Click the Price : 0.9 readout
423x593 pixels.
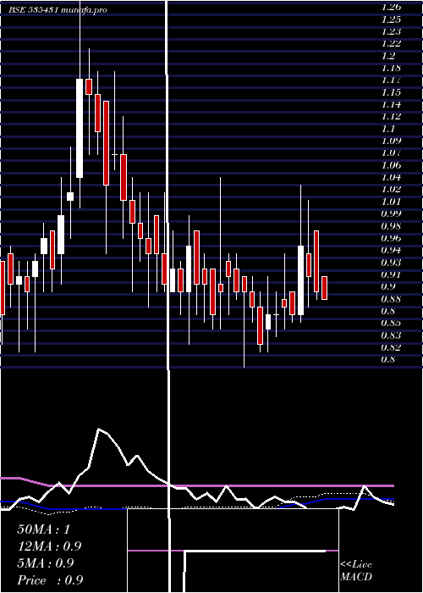pos(50,580)
